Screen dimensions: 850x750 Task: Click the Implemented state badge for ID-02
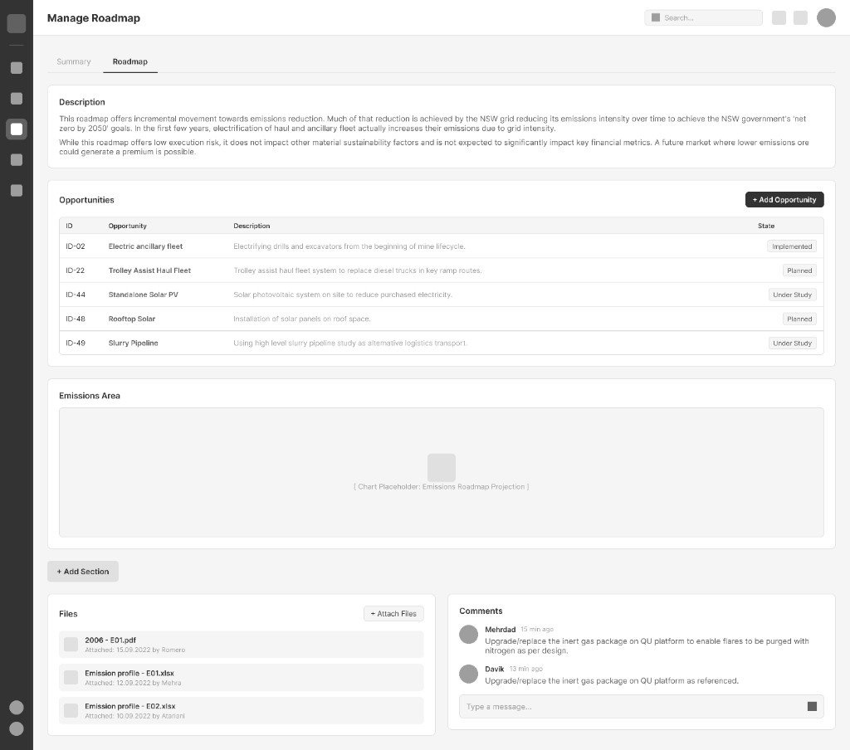click(792, 246)
